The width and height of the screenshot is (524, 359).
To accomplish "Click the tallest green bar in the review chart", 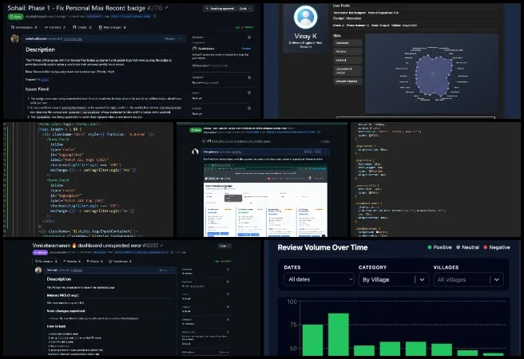I will pos(338,334).
